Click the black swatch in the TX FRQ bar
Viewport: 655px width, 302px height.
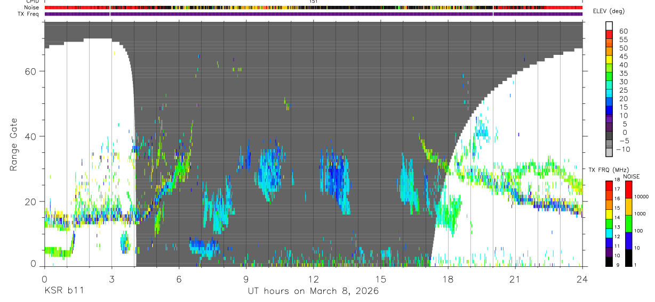click(x=609, y=261)
